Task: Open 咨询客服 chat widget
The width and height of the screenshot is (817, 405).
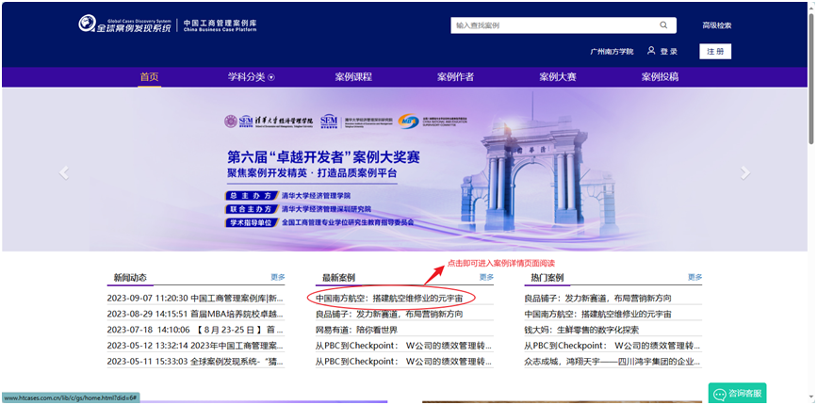Action: tap(737, 393)
